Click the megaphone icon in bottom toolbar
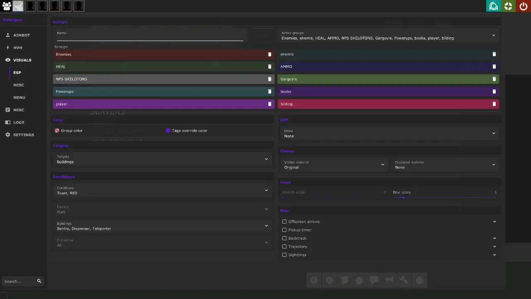Image resolution: width=531 pixels, height=299 pixels. (x=389, y=280)
